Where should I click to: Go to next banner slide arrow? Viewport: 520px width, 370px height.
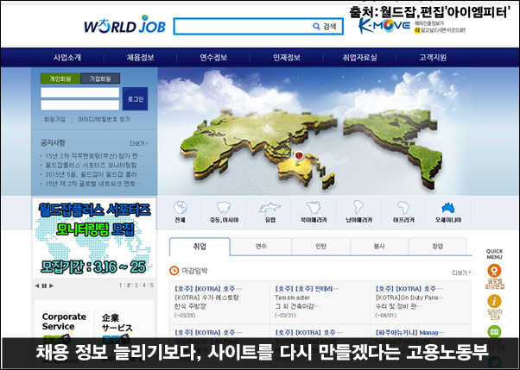(52, 285)
